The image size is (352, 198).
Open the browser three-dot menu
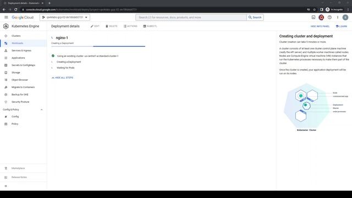(x=348, y=10)
